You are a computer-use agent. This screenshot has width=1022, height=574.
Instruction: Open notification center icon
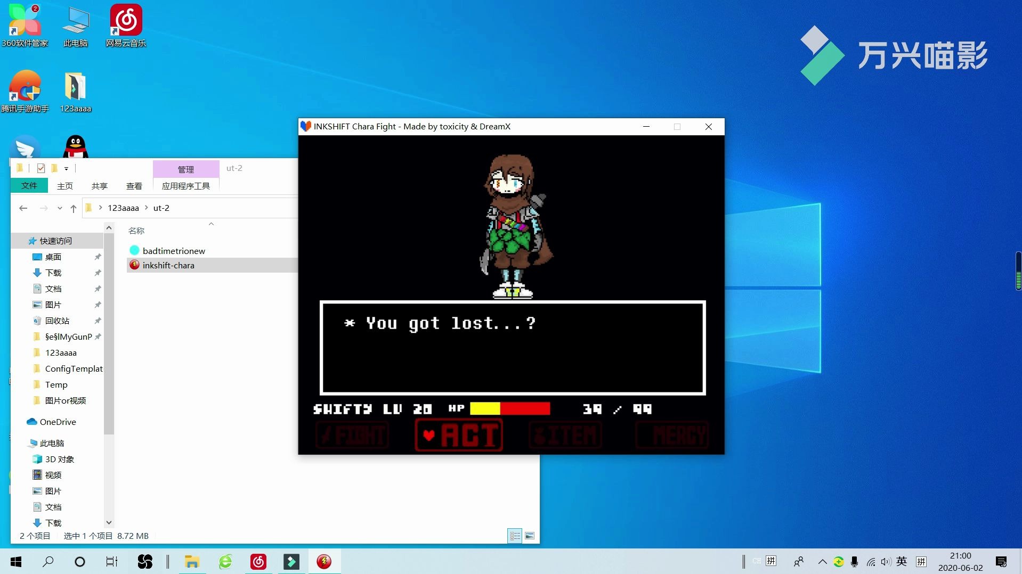pos(1001,561)
